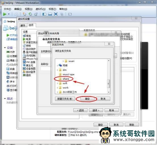Select the musci-ape folder
The image size is (157, 145).
pos(67,74)
